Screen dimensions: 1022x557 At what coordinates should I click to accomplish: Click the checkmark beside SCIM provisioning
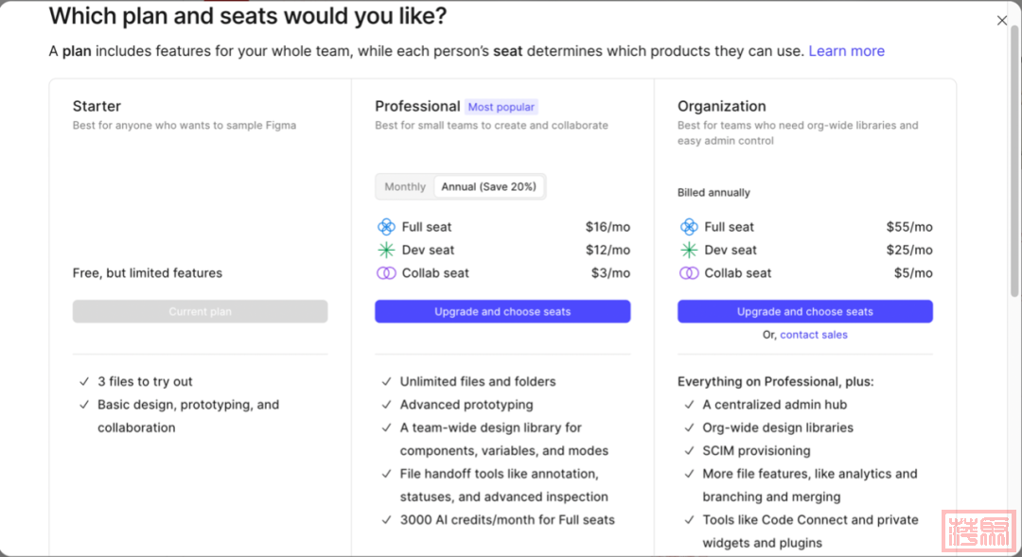[689, 451]
